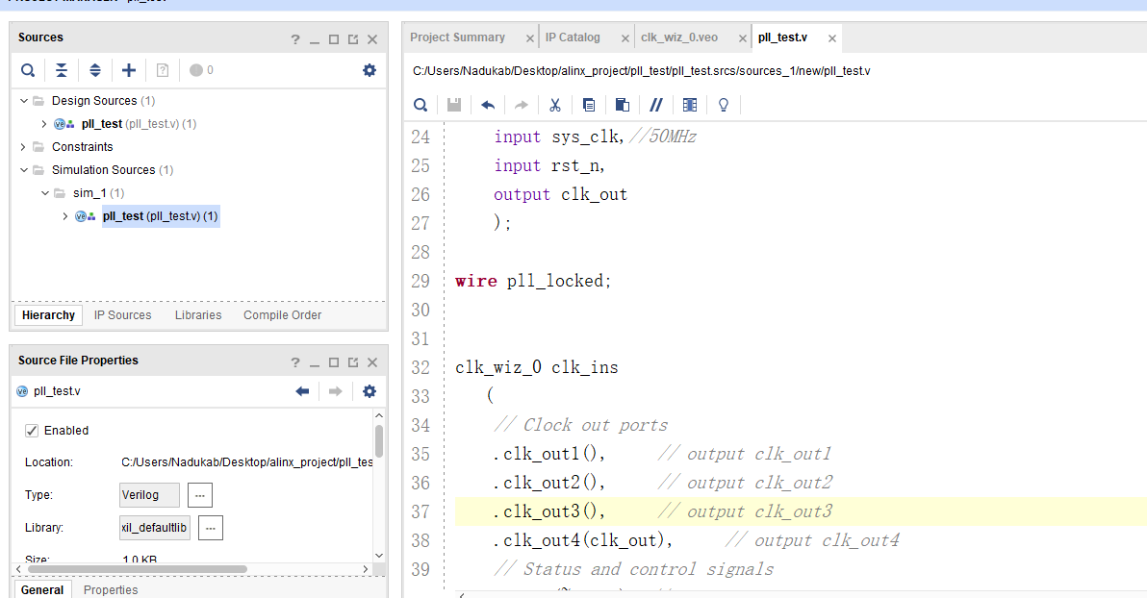Open the Type dropdown showing Verilog
1147x598 pixels.
(149, 494)
